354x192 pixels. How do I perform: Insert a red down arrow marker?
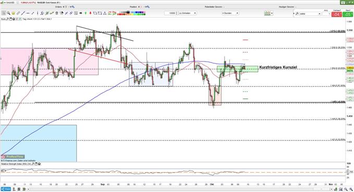(x=90, y=13)
